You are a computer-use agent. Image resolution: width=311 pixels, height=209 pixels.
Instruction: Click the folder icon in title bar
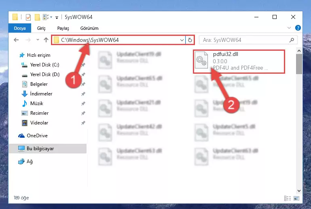click(15, 17)
